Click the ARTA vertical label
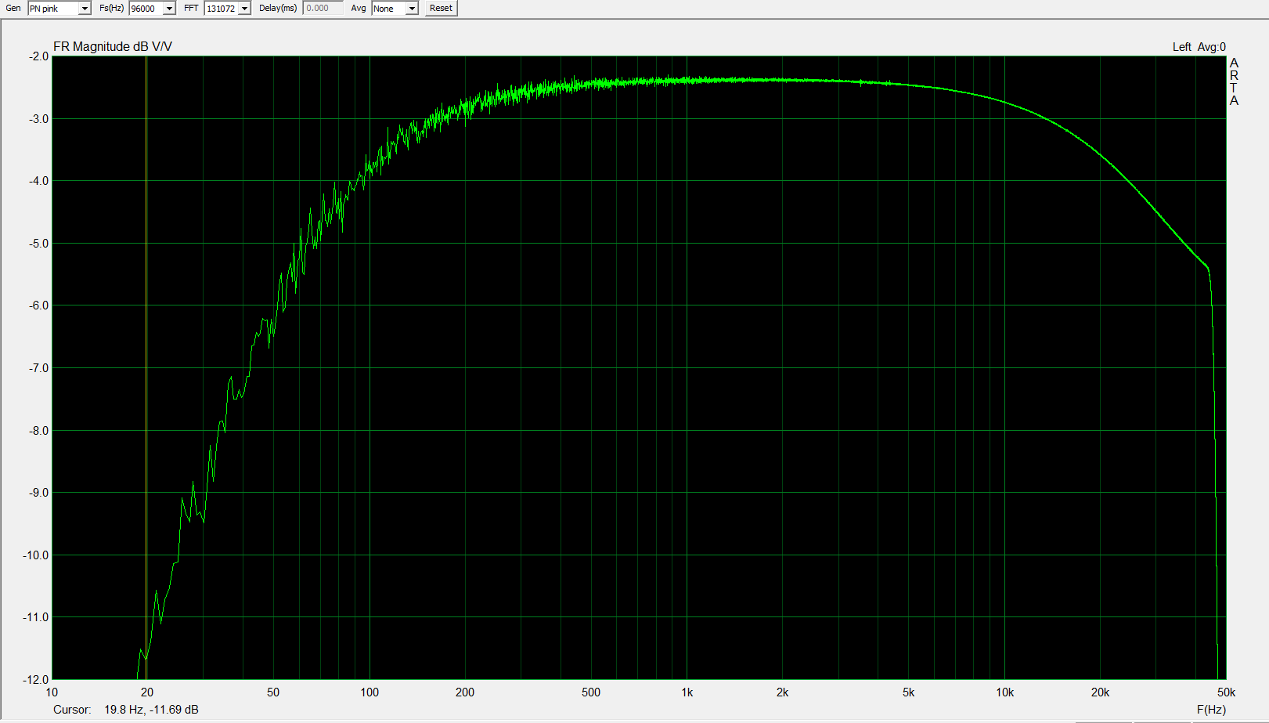Image resolution: width=1269 pixels, height=723 pixels. pos(1234,81)
